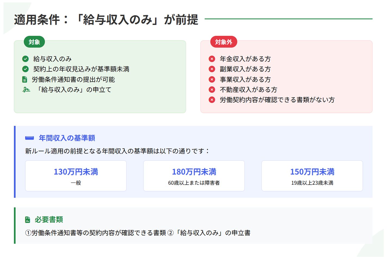Click the checkmark icon beside 契約上の年収見込み
The width and height of the screenshot is (387, 259).
26,69
